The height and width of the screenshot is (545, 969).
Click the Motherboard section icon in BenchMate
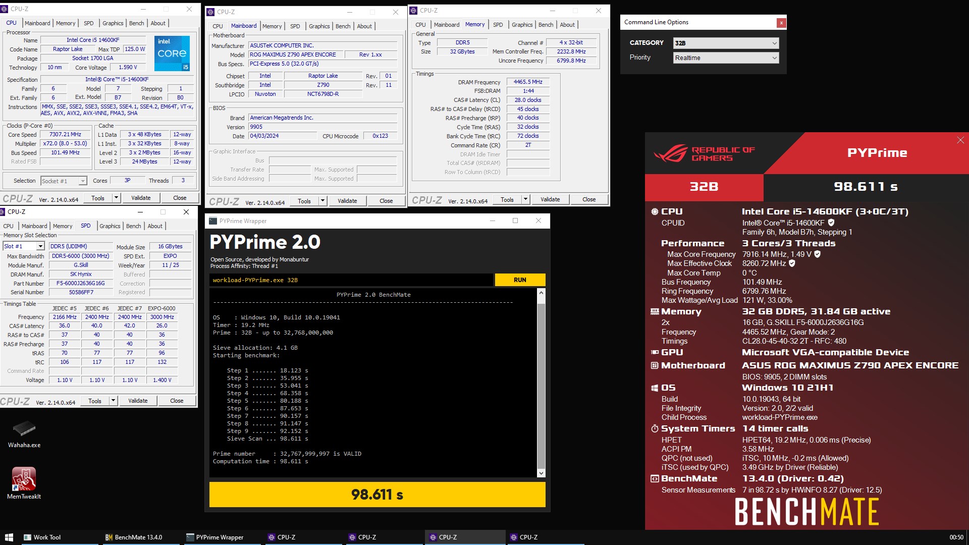pos(655,365)
